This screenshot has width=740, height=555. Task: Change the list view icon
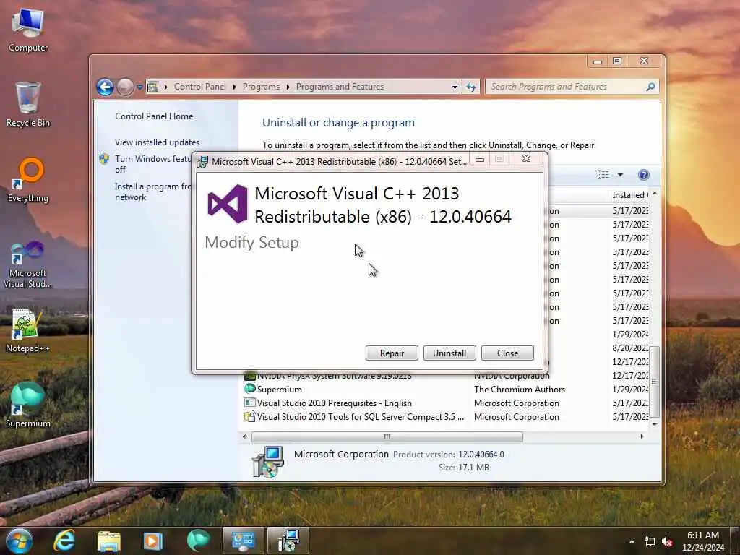[x=603, y=175]
